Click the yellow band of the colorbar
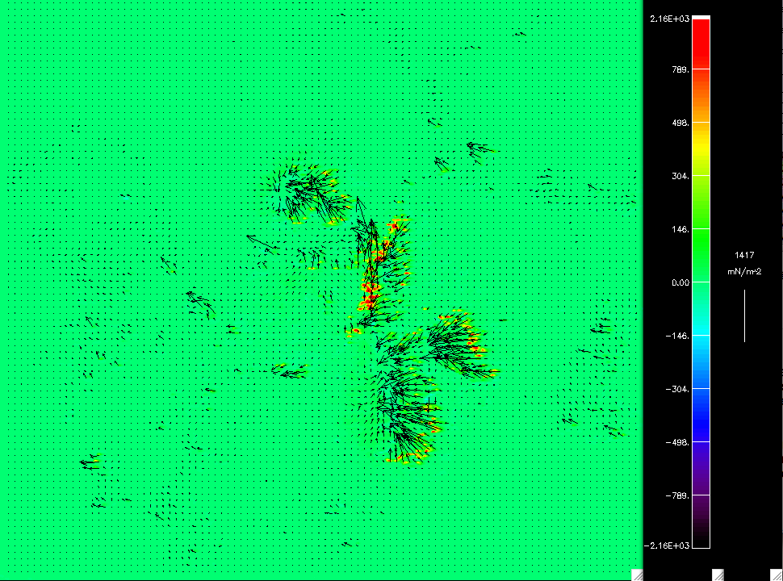Viewport: 783px width, 581px height. coord(701,148)
